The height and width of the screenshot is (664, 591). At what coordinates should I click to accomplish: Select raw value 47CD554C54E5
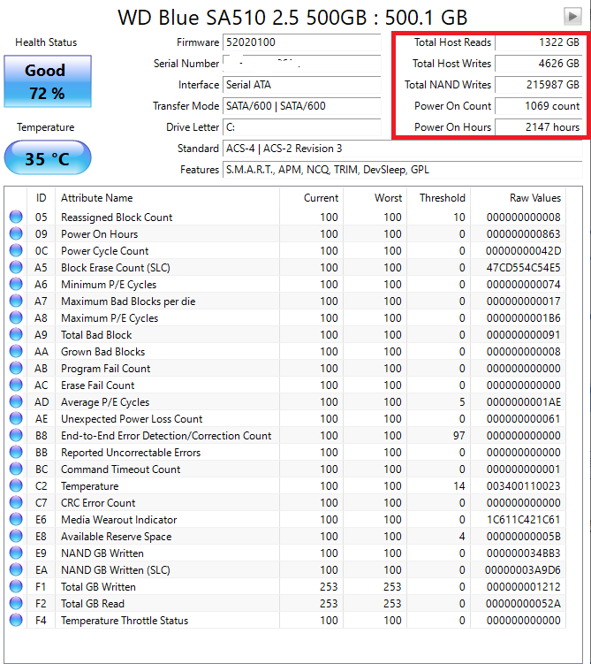point(523,268)
